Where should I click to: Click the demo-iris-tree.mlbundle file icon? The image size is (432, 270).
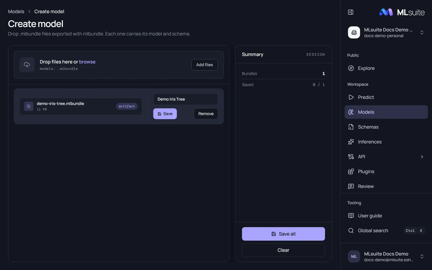[29, 106]
